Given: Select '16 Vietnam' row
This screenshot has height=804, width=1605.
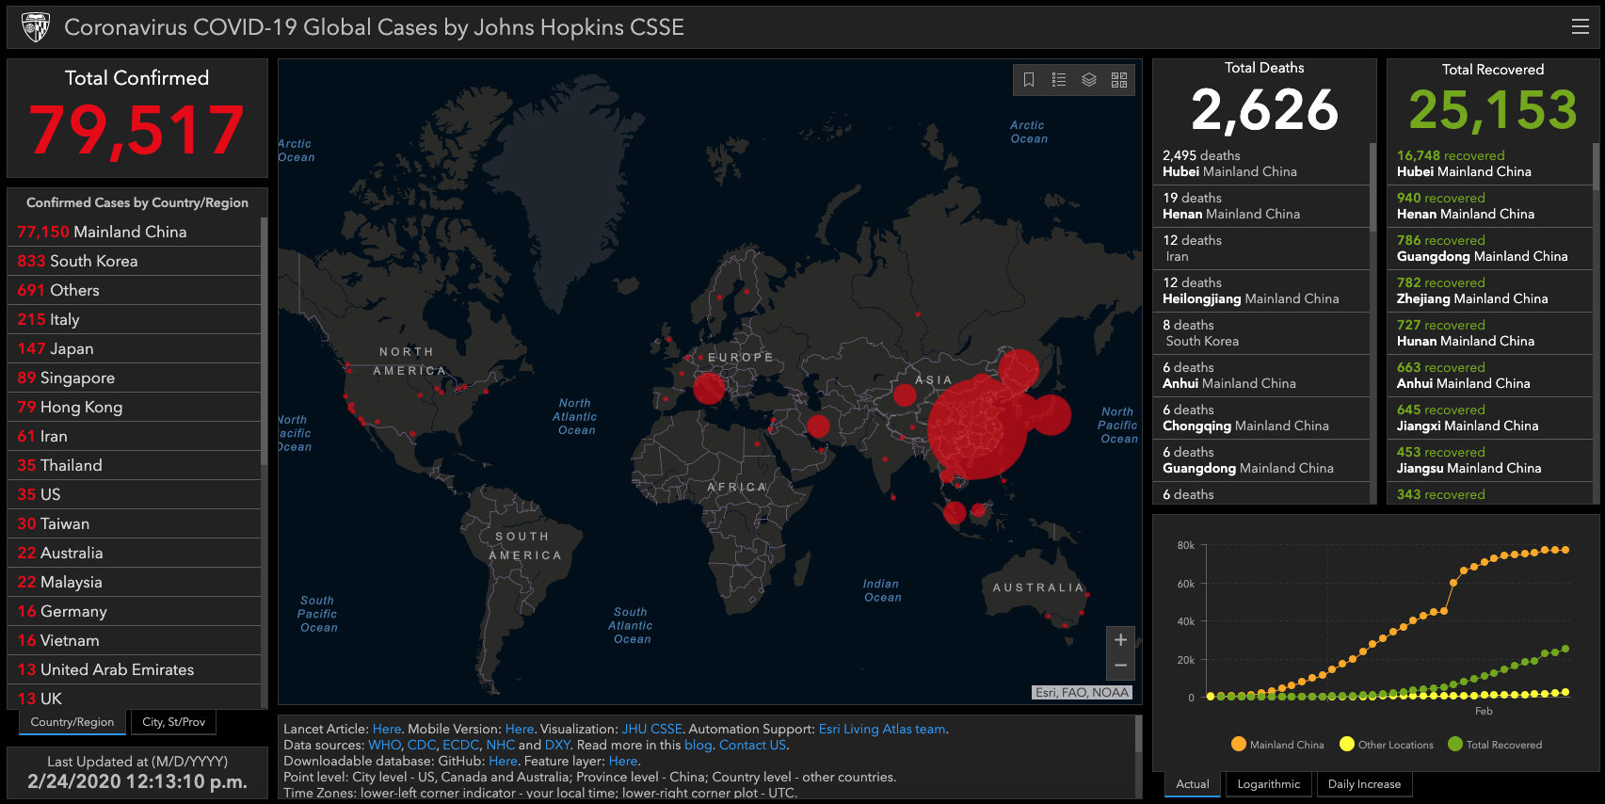Looking at the screenshot, I should point(134,640).
